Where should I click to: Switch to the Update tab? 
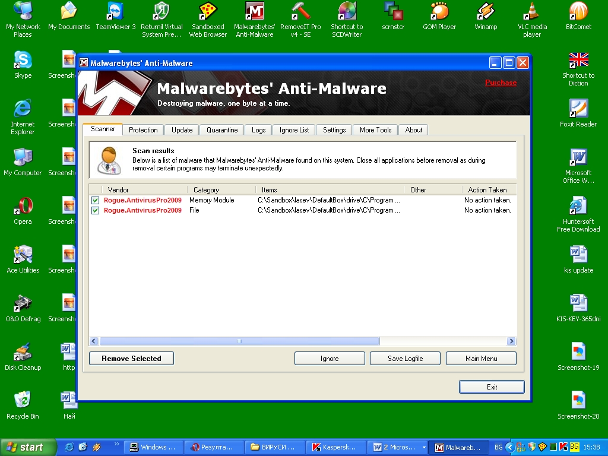[x=182, y=130]
